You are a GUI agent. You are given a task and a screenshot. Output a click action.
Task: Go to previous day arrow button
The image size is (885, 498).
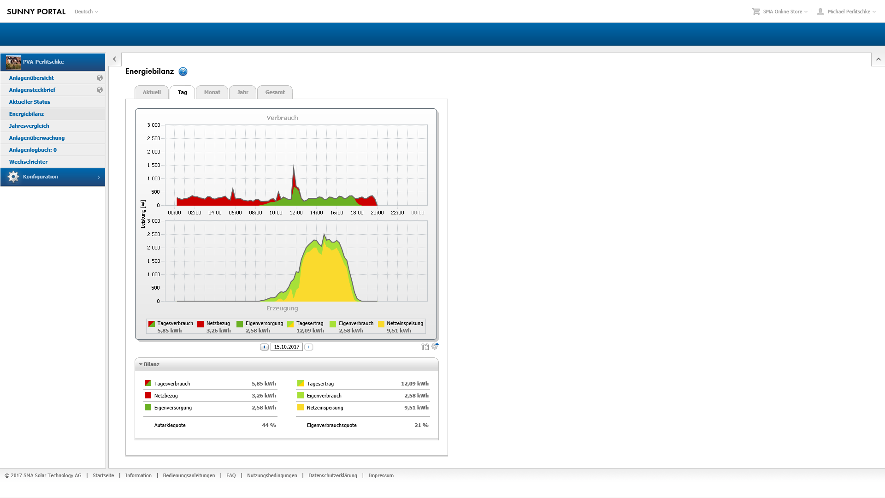[264, 347]
